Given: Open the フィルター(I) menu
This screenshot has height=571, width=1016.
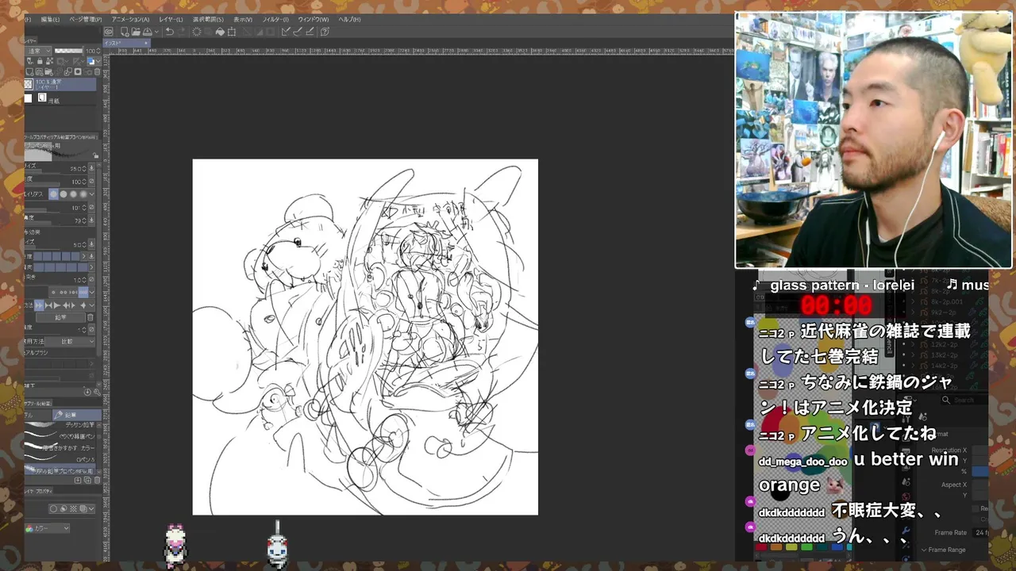Looking at the screenshot, I should tap(275, 19).
